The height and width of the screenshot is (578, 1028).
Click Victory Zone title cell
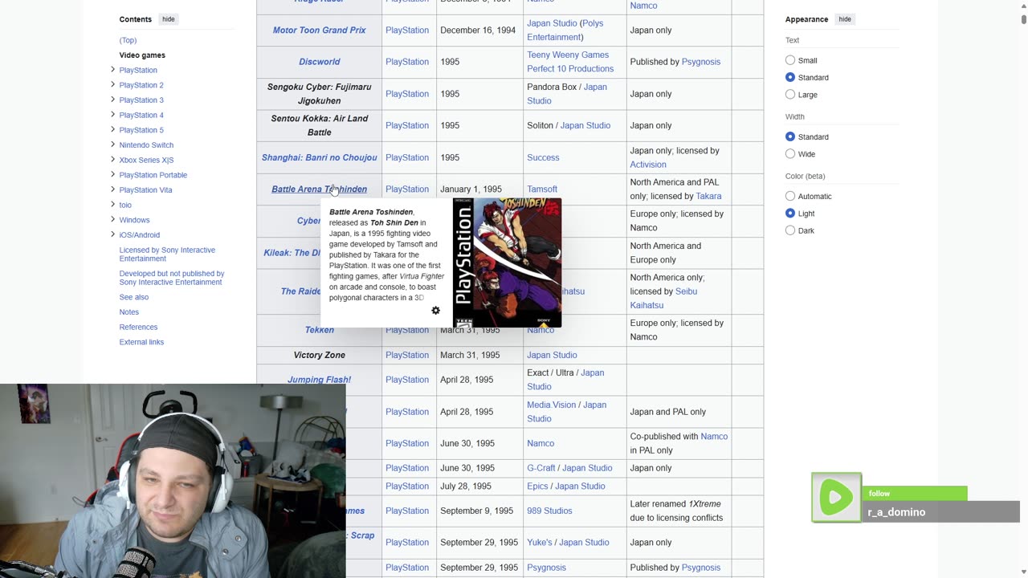coord(320,355)
